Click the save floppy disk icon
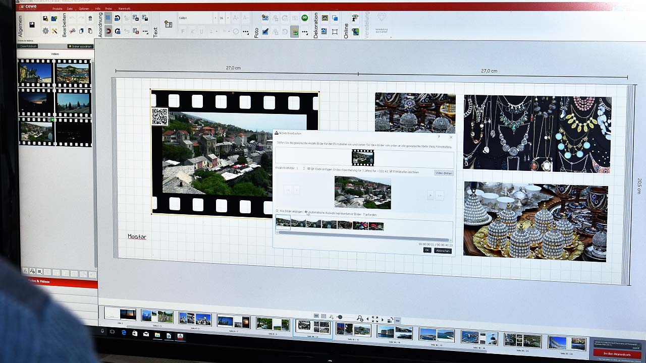This screenshot has width=646, height=363. coord(32,25)
